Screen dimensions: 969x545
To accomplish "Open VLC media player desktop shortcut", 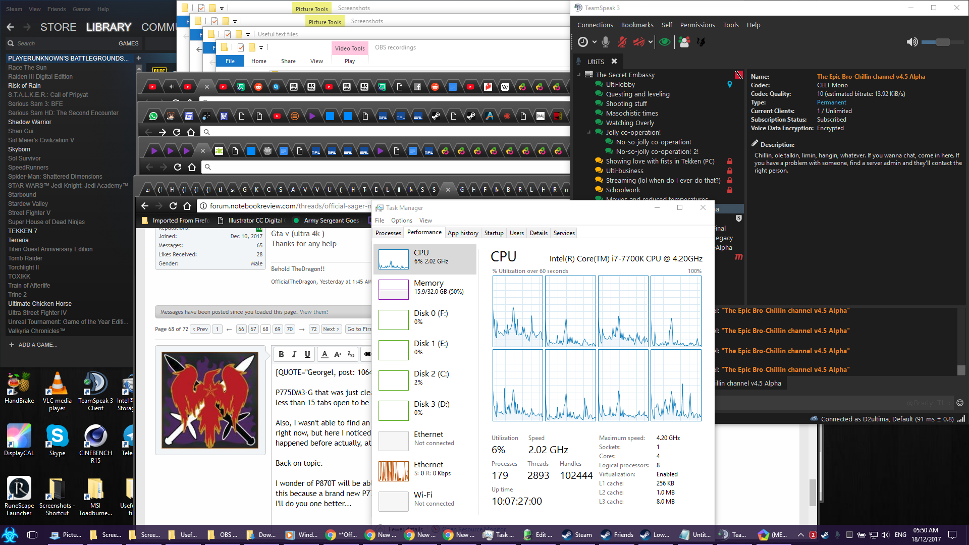I will click(57, 392).
